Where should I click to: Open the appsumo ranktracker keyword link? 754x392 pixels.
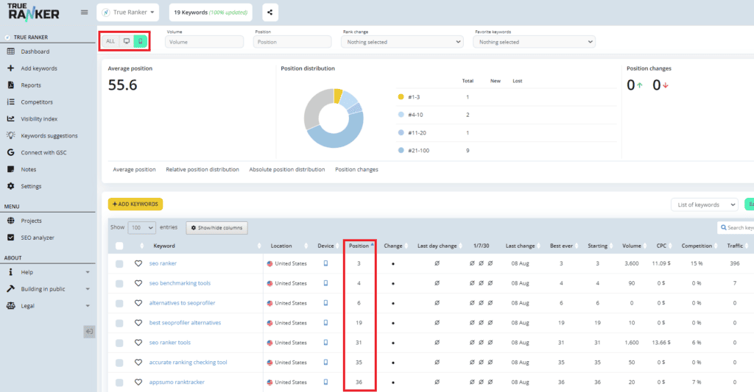(x=177, y=382)
